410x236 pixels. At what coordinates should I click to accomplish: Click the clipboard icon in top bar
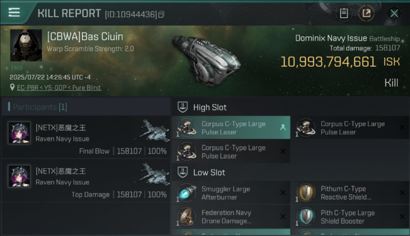pyautogui.click(x=344, y=13)
